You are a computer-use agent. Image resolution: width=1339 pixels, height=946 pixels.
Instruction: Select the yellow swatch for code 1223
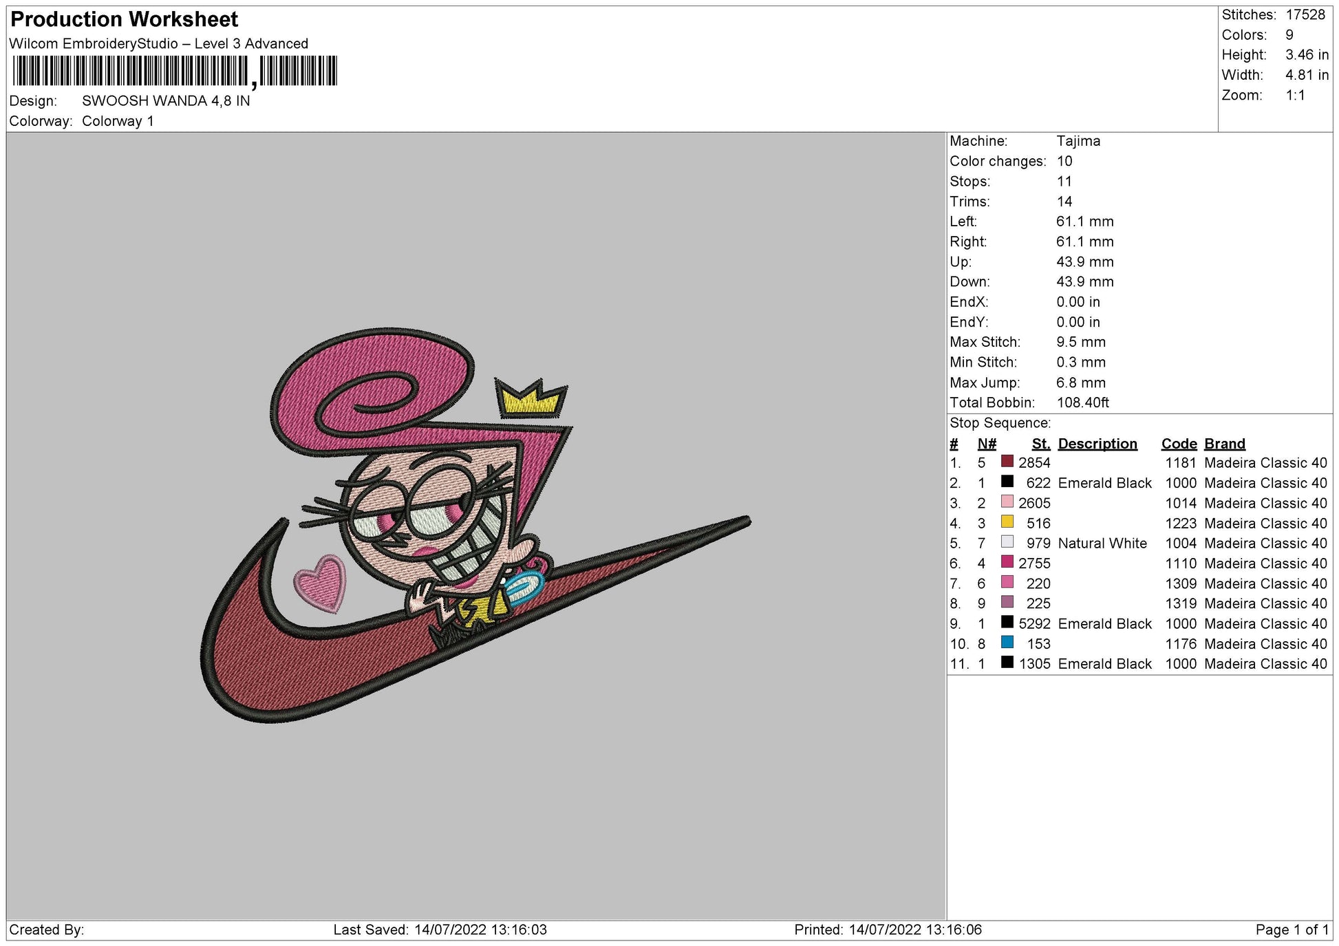1007,522
